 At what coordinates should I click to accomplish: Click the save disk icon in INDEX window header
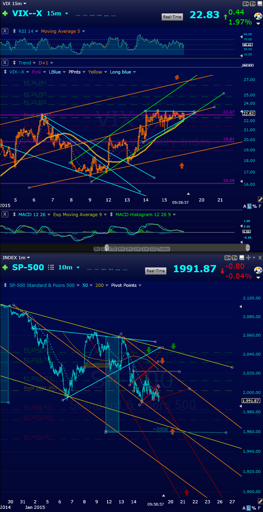(241, 258)
